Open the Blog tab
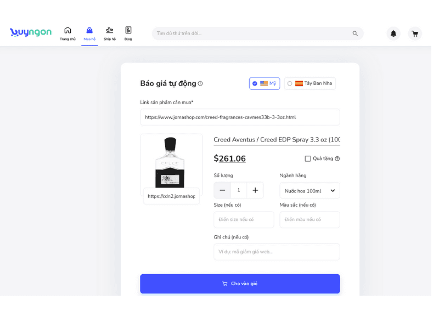The width and height of the screenshot is (439, 329). click(128, 33)
